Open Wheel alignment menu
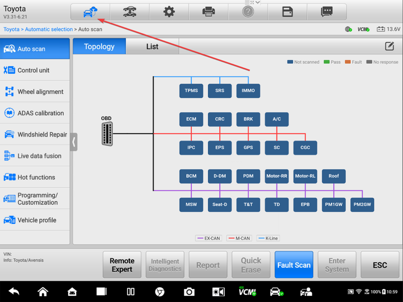This screenshot has height=302, width=403. [35, 92]
